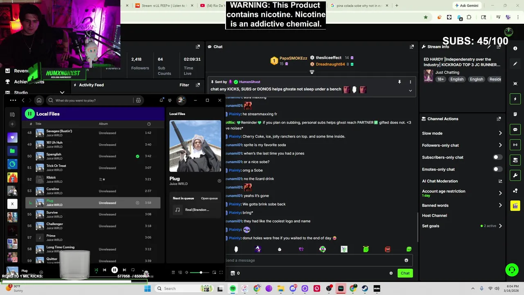The height and width of the screenshot is (295, 524).
Task: Pop out the Chat panel
Action: tap(411, 47)
